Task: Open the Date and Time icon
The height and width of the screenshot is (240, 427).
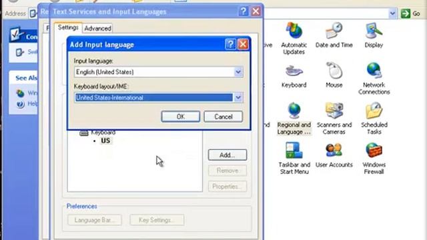Action: click(334, 31)
